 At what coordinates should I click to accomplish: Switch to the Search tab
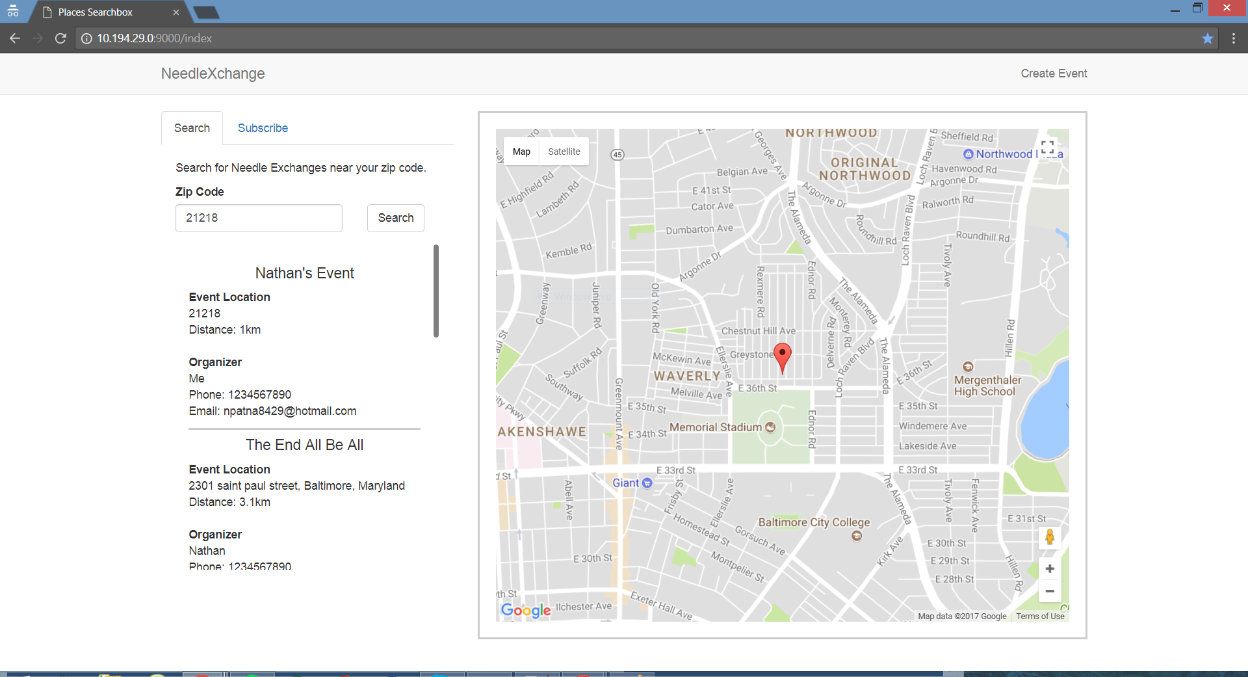click(192, 128)
